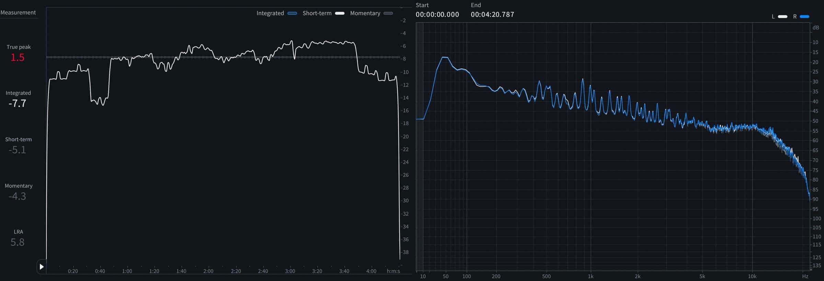
Task: Click the Momentary value -4.3
Action: [17, 196]
